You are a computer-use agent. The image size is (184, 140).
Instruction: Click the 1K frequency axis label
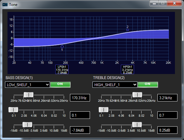(102, 63)
